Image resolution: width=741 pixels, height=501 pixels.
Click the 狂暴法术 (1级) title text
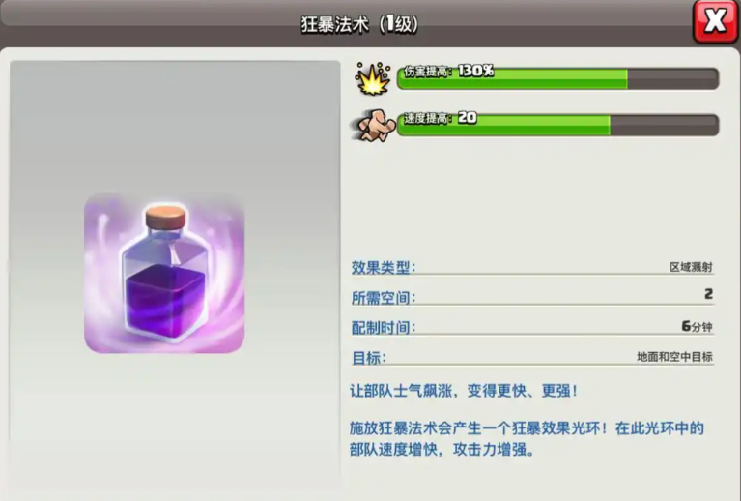coord(359,24)
